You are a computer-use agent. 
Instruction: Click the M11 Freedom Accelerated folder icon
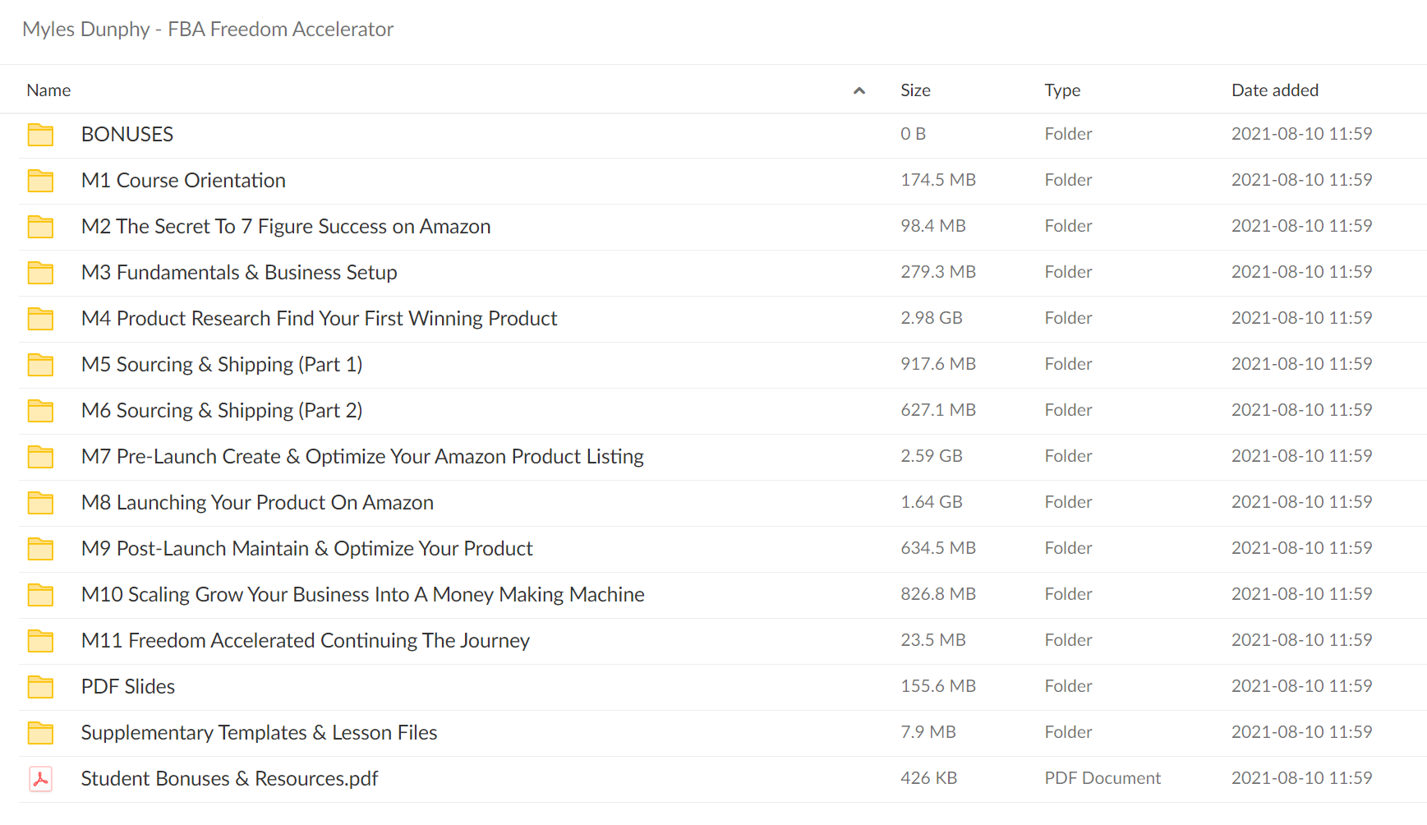pyautogui.click(x=40, y=641)
